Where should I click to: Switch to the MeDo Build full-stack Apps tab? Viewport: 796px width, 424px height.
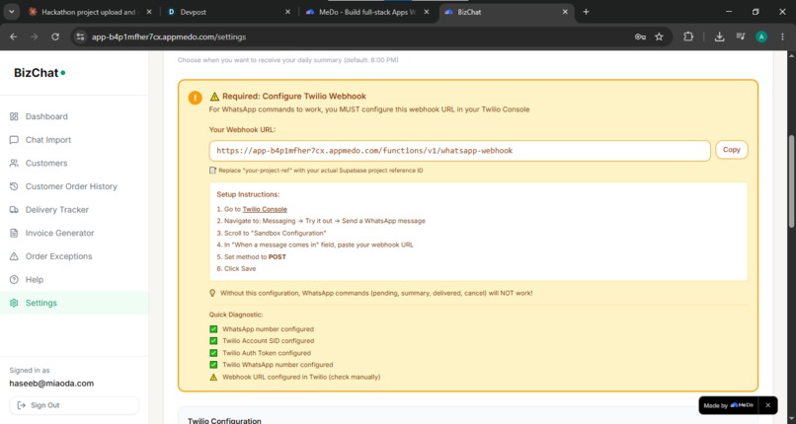pos(367,12)
